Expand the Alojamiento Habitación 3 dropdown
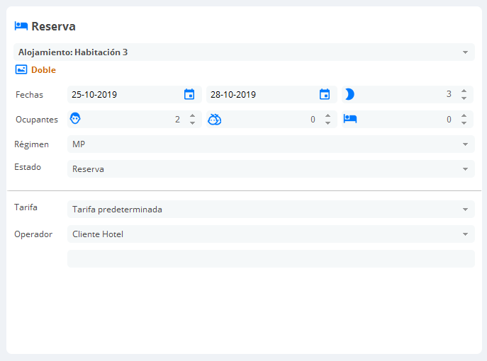 click(x=244, y=52)
